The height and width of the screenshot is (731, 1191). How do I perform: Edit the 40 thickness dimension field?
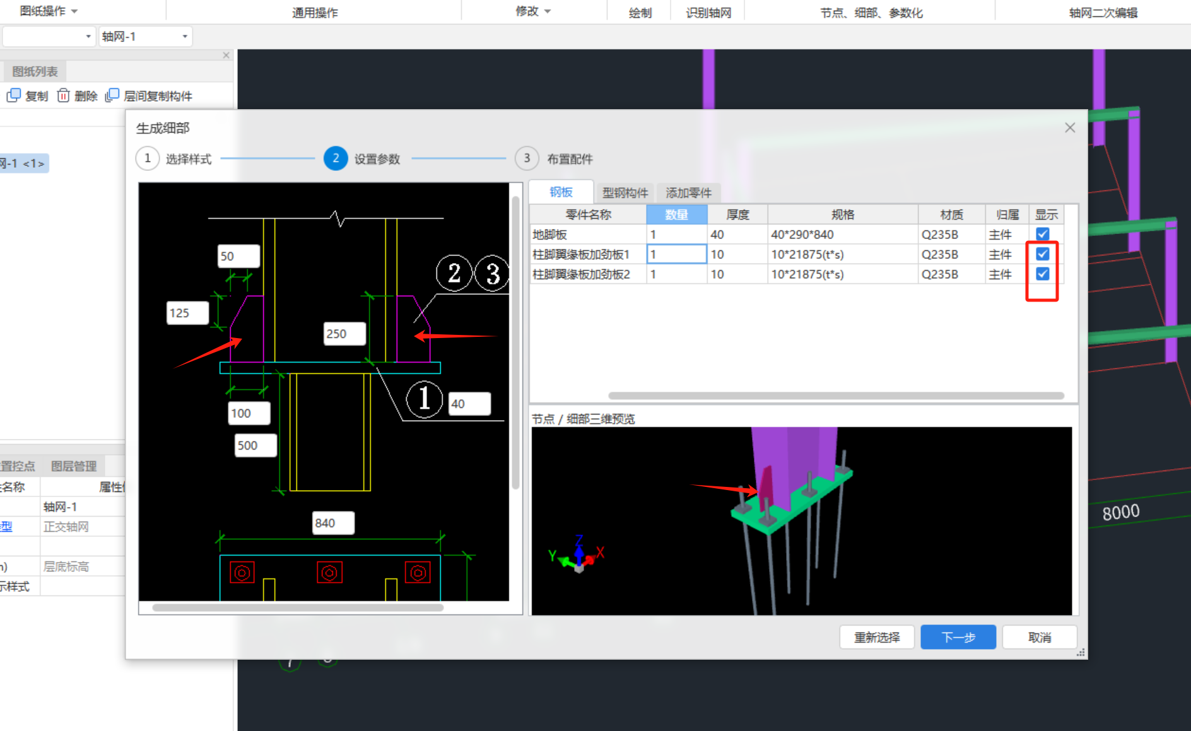tap(469, 404)
